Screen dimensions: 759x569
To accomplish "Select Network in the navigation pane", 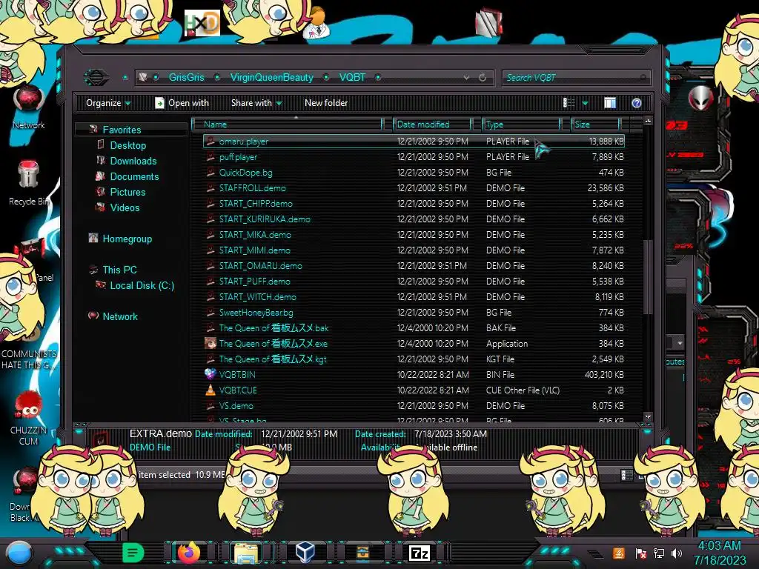I will (x=120, y=316).
